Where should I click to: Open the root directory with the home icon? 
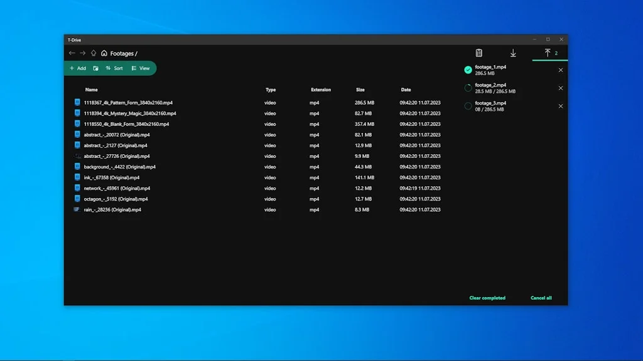pyautogui.click(x=105, y=53)
